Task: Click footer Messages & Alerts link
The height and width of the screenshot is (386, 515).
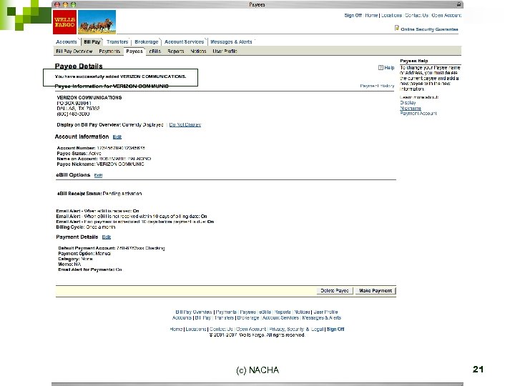Action: (322, 317)
